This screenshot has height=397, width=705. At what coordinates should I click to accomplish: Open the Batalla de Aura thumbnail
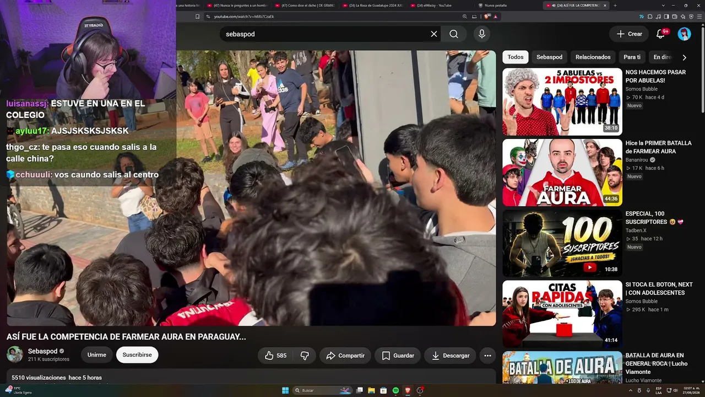pyautogui.click(x=562, y=367)
